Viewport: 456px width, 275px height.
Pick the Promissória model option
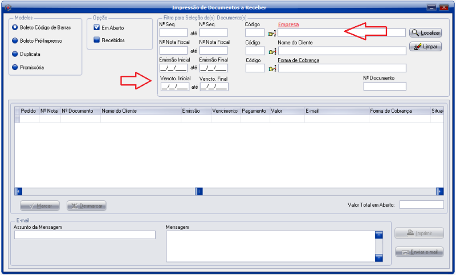click(15, 68)
